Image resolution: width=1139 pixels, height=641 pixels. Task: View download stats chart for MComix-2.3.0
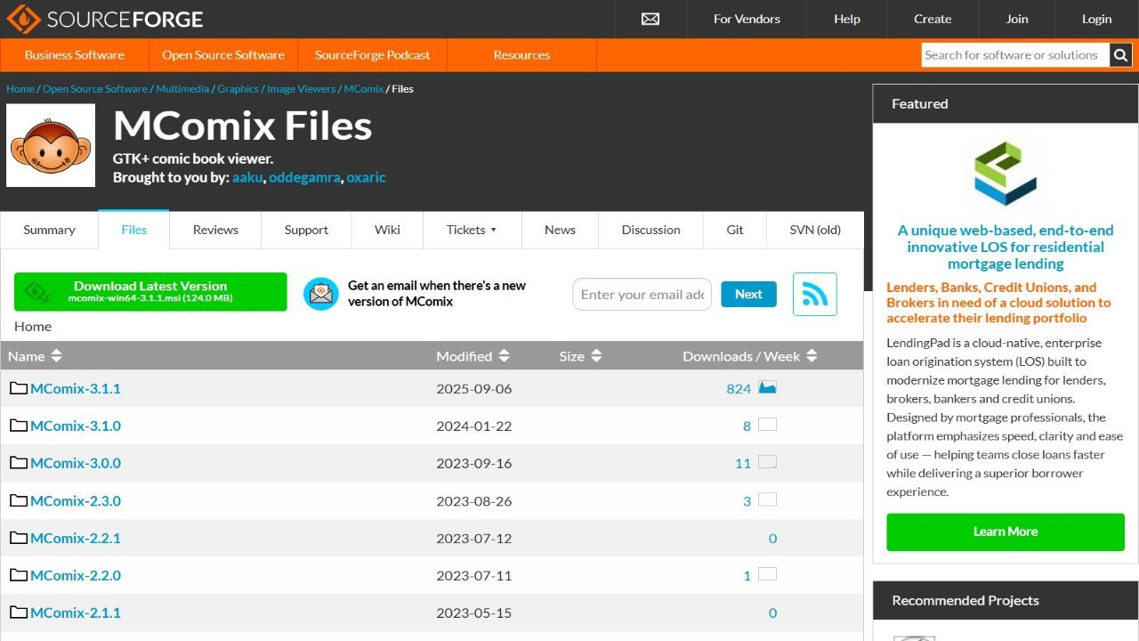[x=767, y=499]
